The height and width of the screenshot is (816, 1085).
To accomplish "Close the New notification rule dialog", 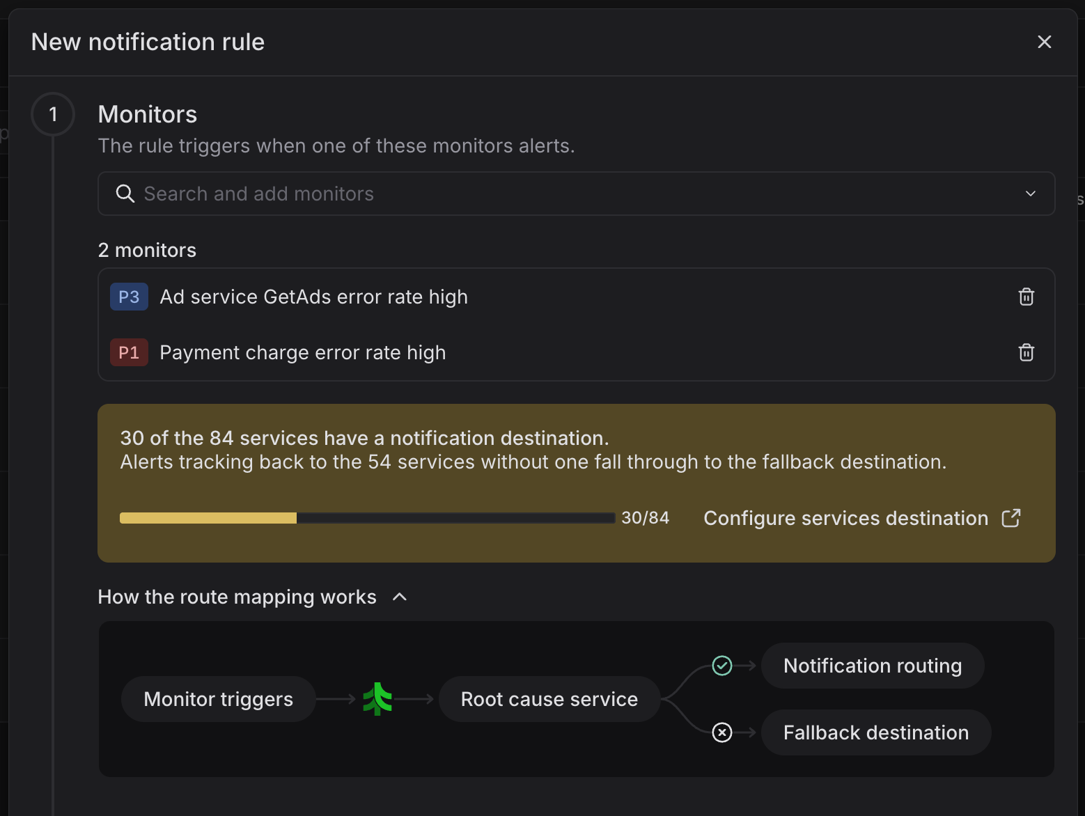I will point(1044,42).
